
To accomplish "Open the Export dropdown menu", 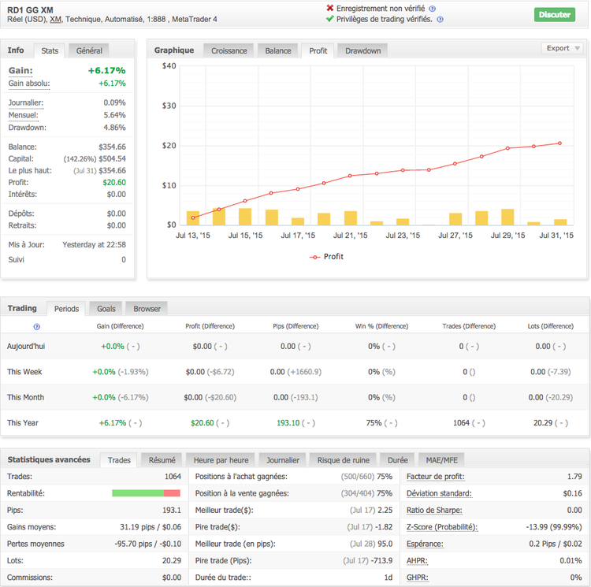I will [x=563, y=48].
